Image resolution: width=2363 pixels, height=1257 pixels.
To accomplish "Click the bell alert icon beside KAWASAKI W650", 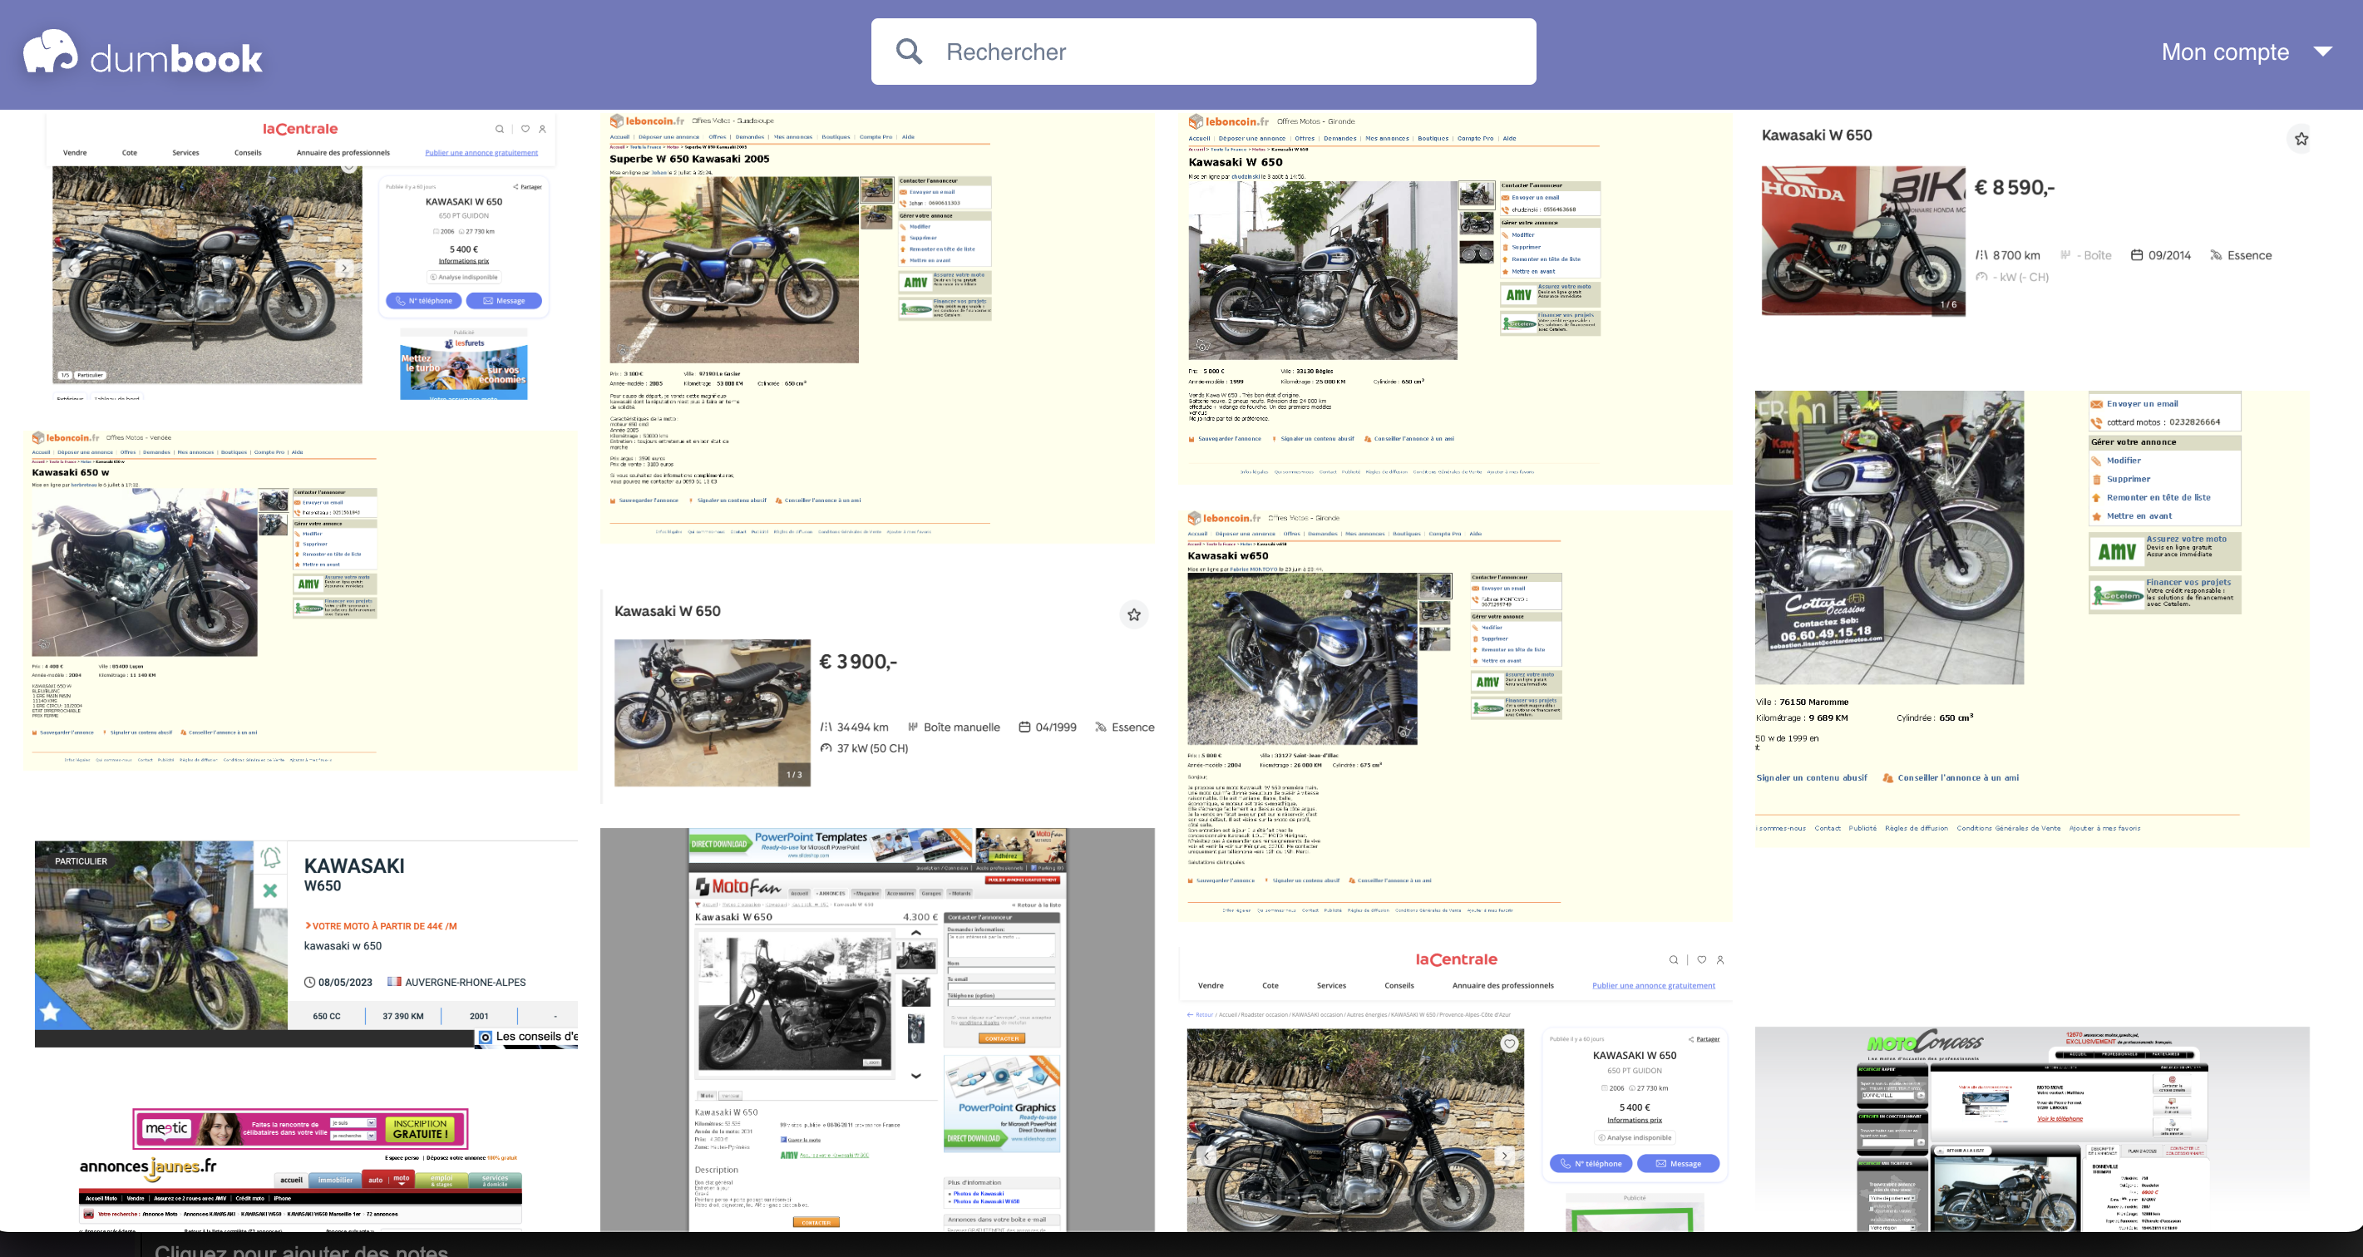I will (x=270, y=858).
